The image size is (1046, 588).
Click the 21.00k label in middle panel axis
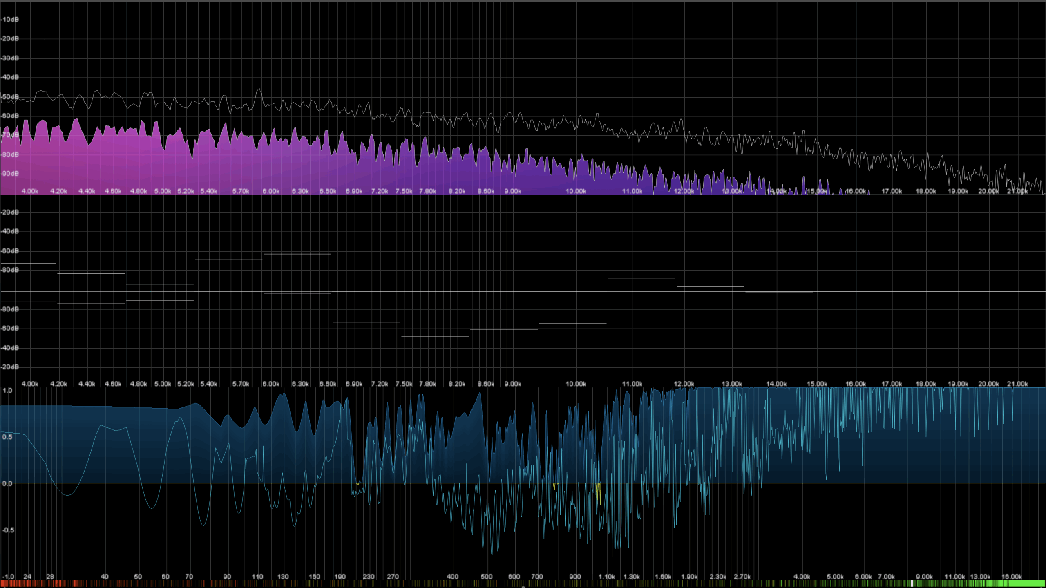(x=1017, y=384)
